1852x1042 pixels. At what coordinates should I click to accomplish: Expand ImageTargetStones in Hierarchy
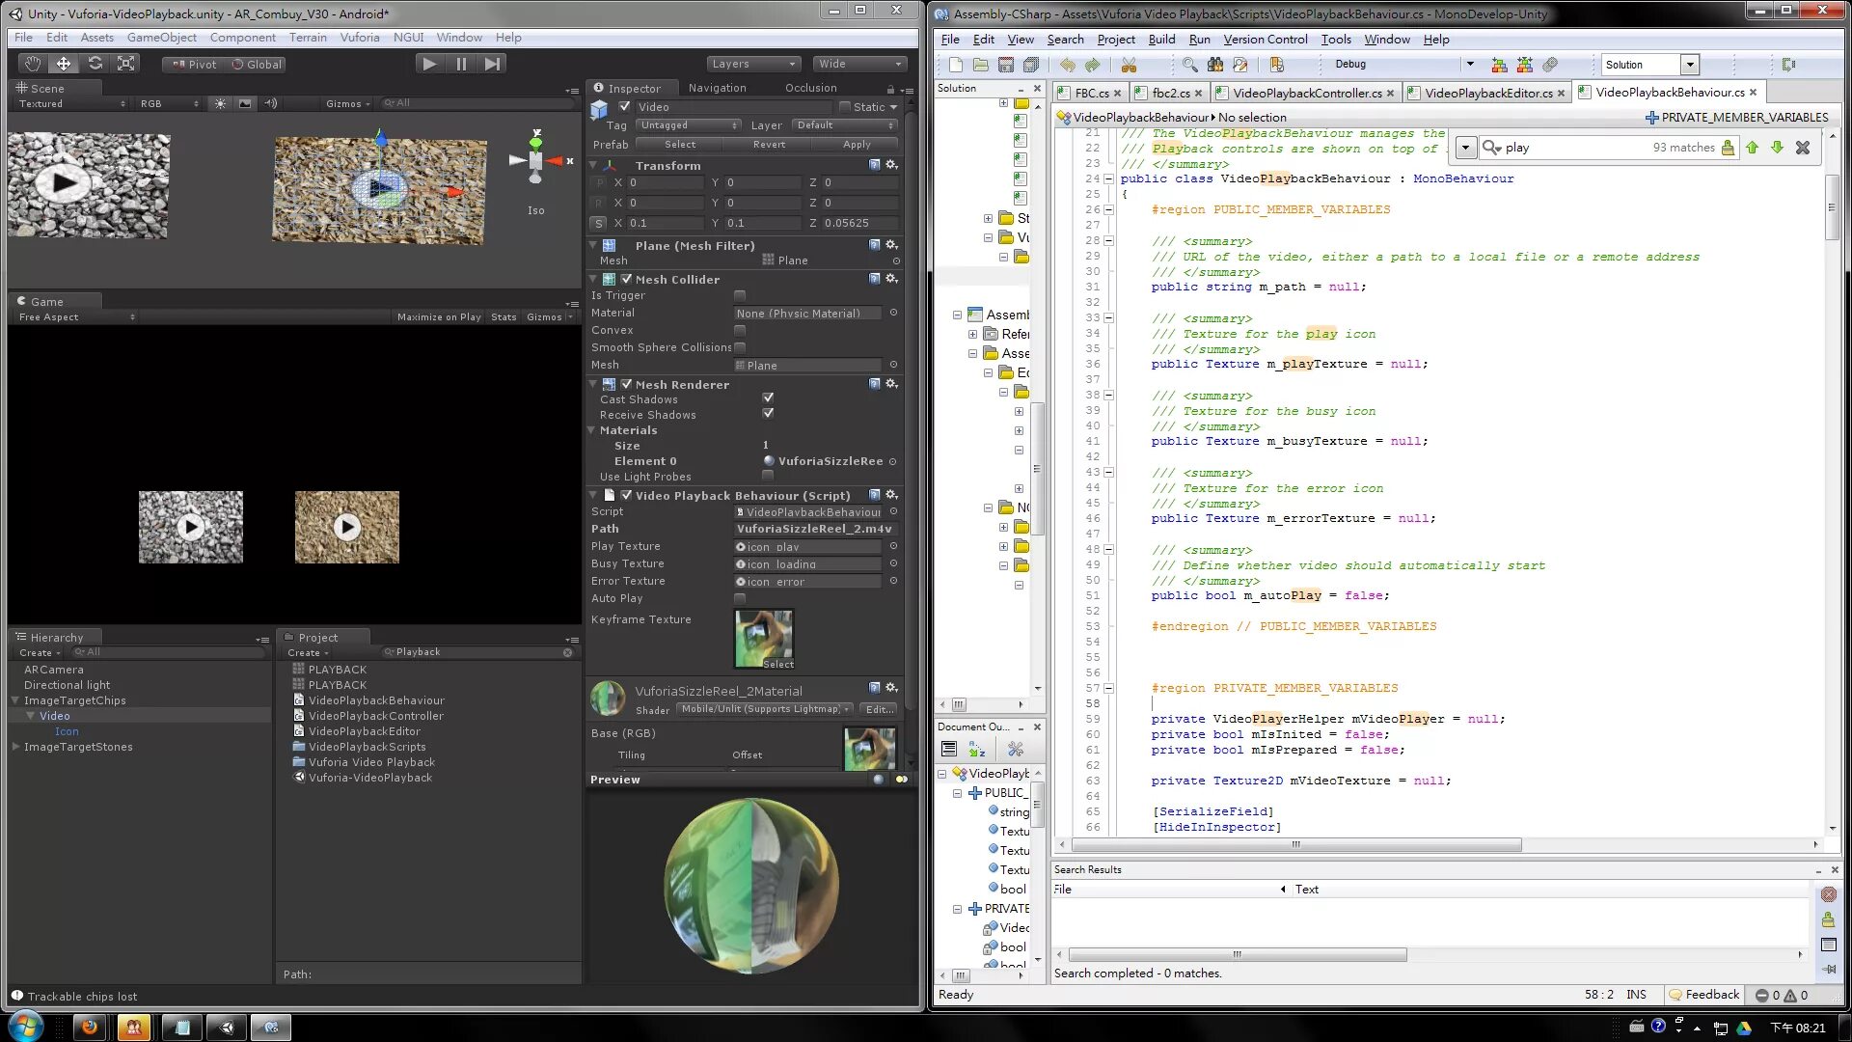(x=15, y=747)
